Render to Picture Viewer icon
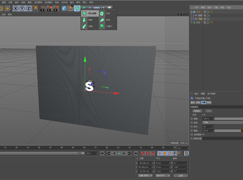 (x=49, y=8)
